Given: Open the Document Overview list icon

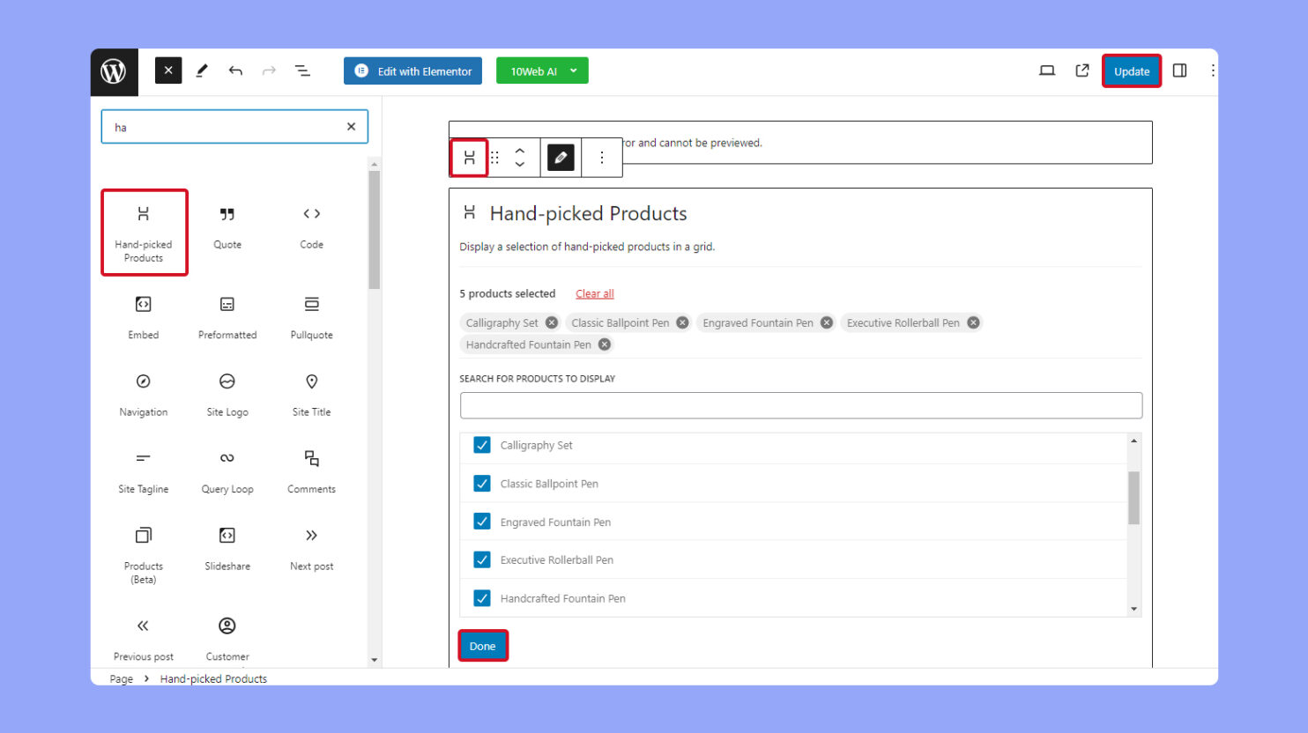Looking at the screenshot, I should click(x=303, y=70).
